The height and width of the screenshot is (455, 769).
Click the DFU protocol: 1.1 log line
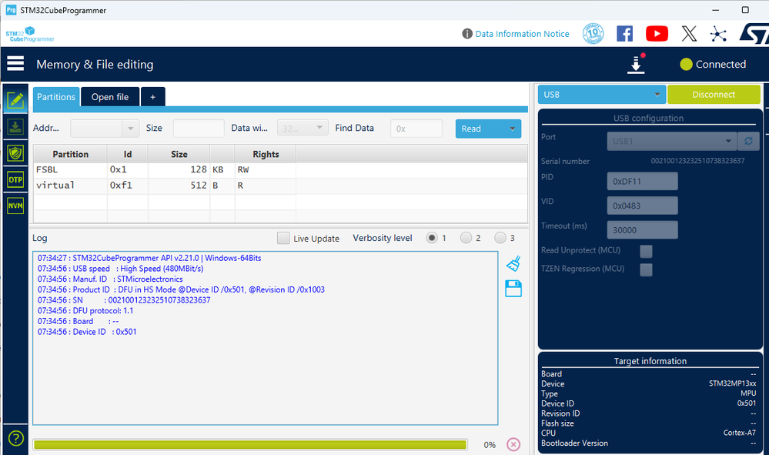(x=85, y=311)
